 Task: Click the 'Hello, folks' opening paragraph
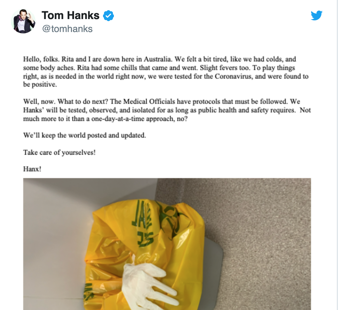[166, 72]
